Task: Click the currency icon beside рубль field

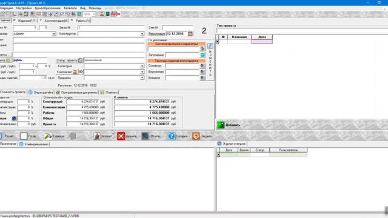Action: coord(8,61)
